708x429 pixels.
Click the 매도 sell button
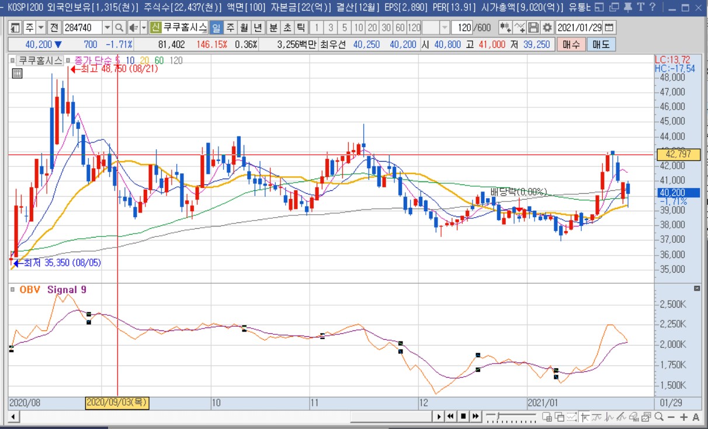(601, 44)
